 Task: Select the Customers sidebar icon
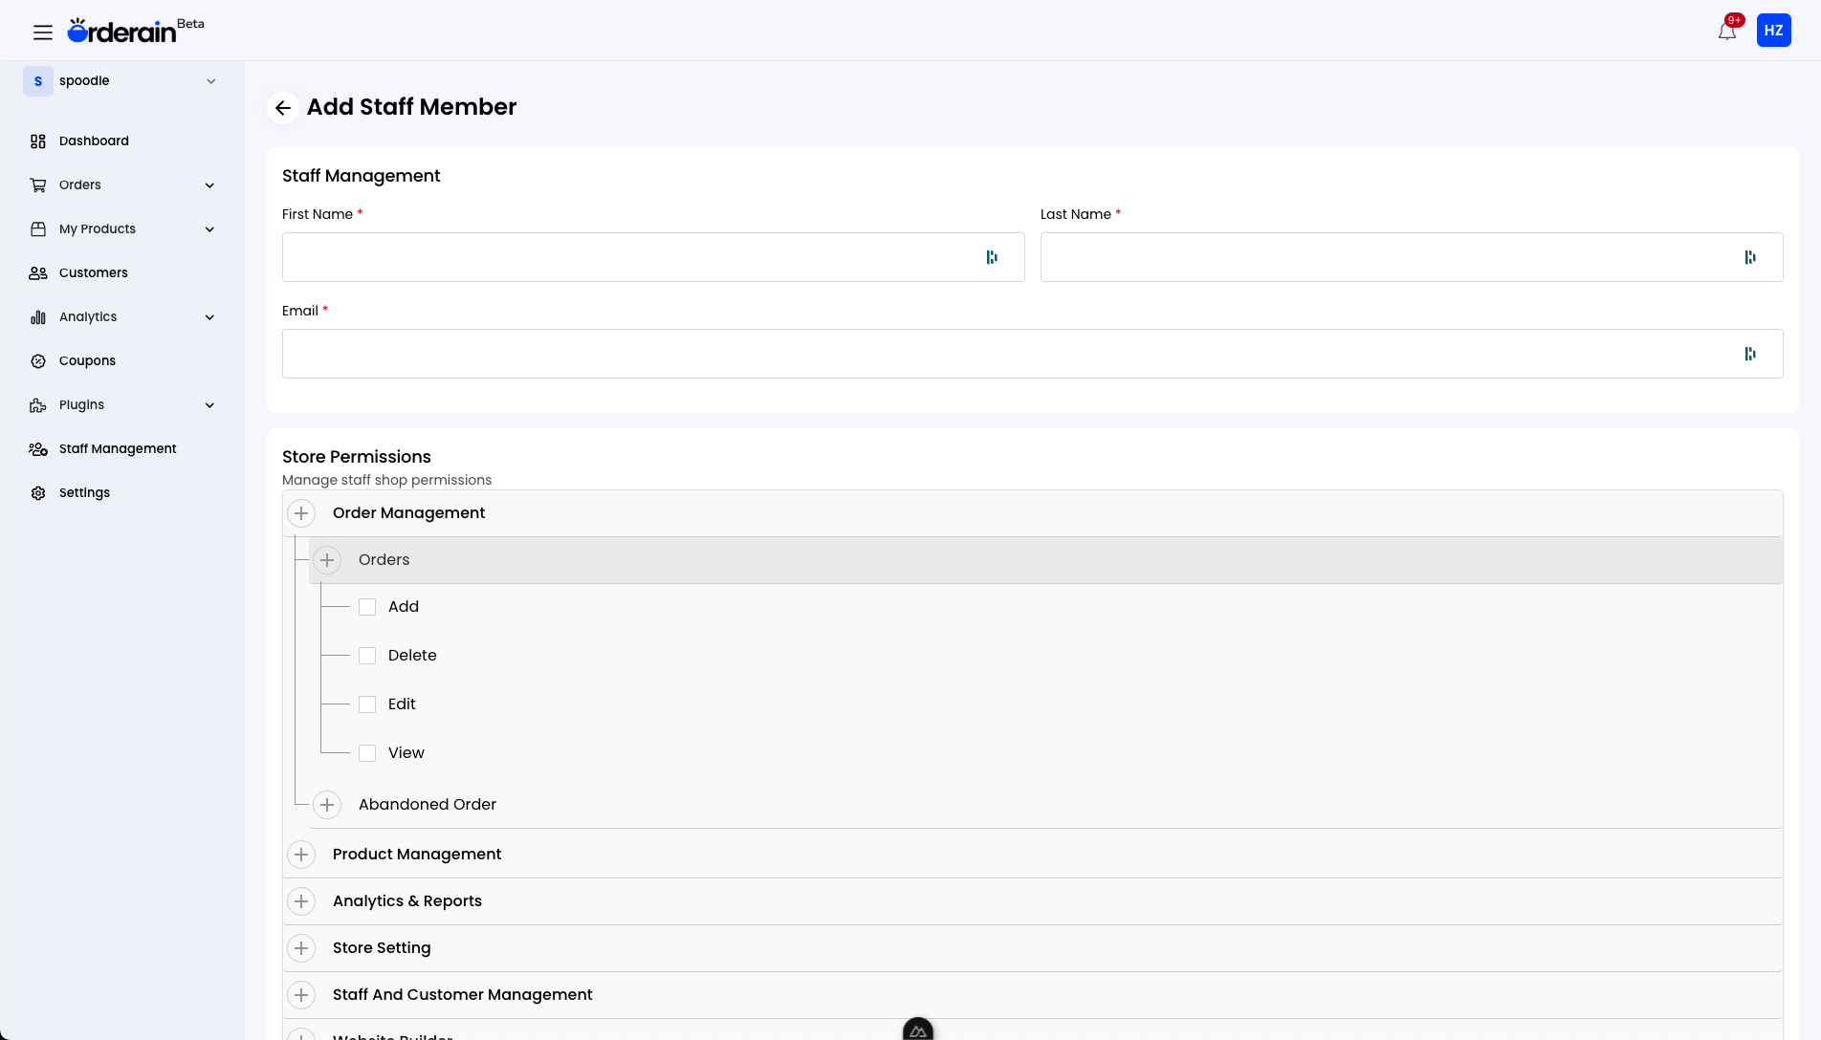pyautogui.click(x=37, y=272)
